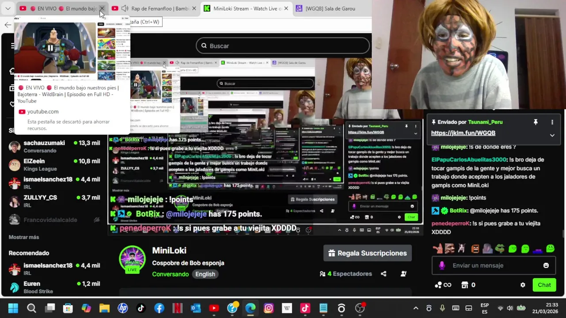Open ElZeein channel in sidebar
This screenshot has width=566, height=318.
tap(54, 165)
